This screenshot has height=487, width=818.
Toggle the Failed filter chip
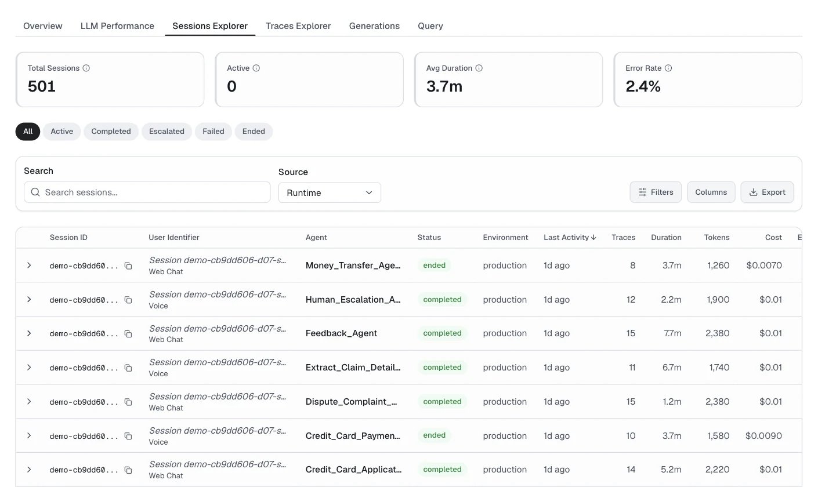coord(213,132)
